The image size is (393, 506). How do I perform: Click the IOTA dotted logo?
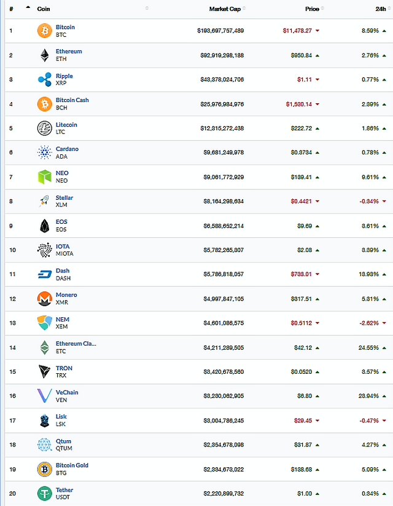click(x=44, y=250)
